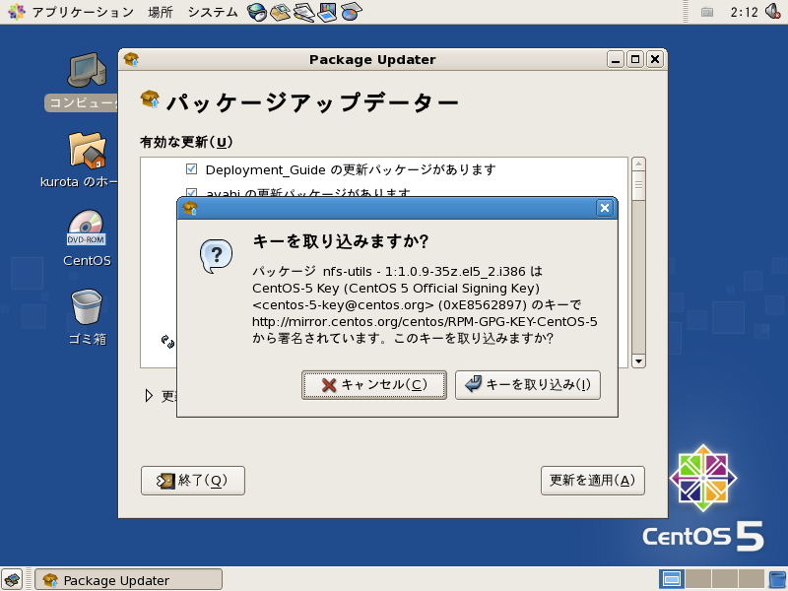Switch to the third workspace in the switcher
The image size is (788, 591).
pos(725,579)
